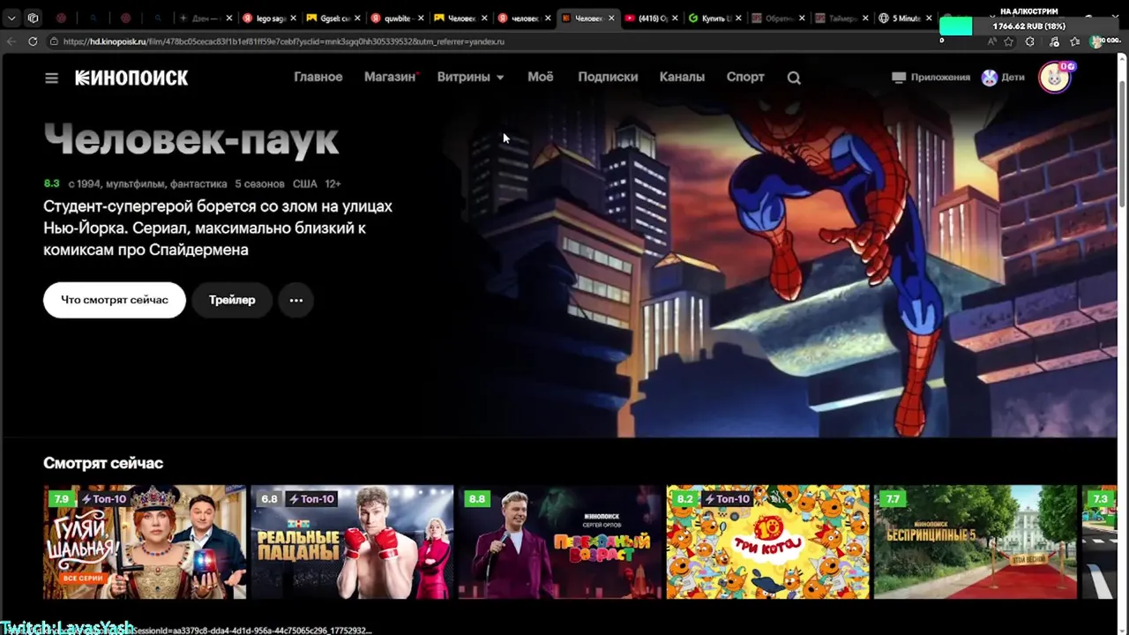This screenshot has height=635, width=1129.
Task: Close the Gg sel tab
Action: point(357,18)
